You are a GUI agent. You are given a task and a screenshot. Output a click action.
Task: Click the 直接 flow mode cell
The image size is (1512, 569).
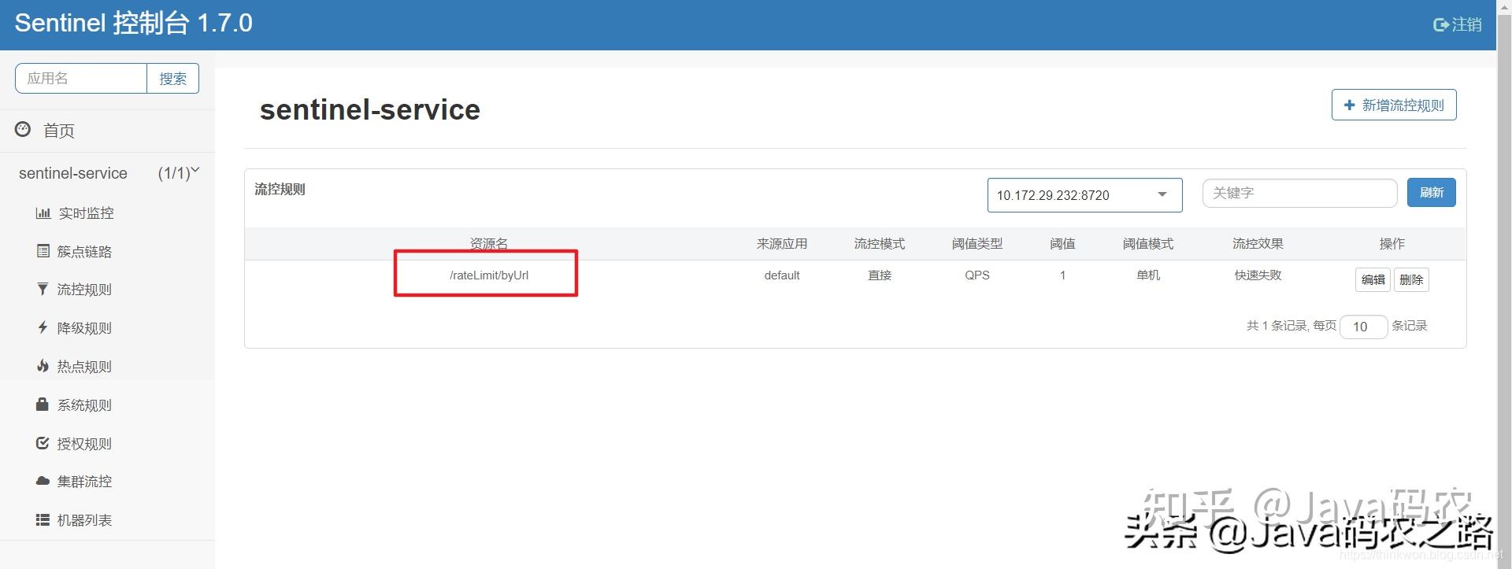pos(880,275)
